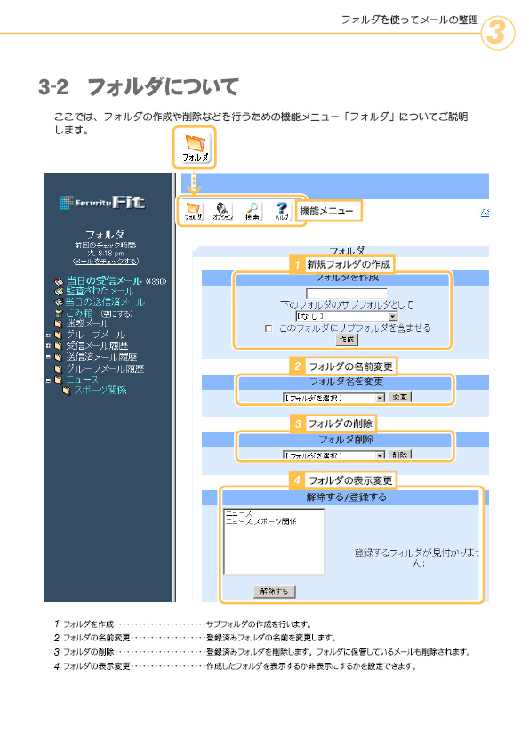Image resolution: width=529 pixels, height=749 pixels.
Task: Expand the 受信メール履歴 tree node
Action: pos(48,346)
